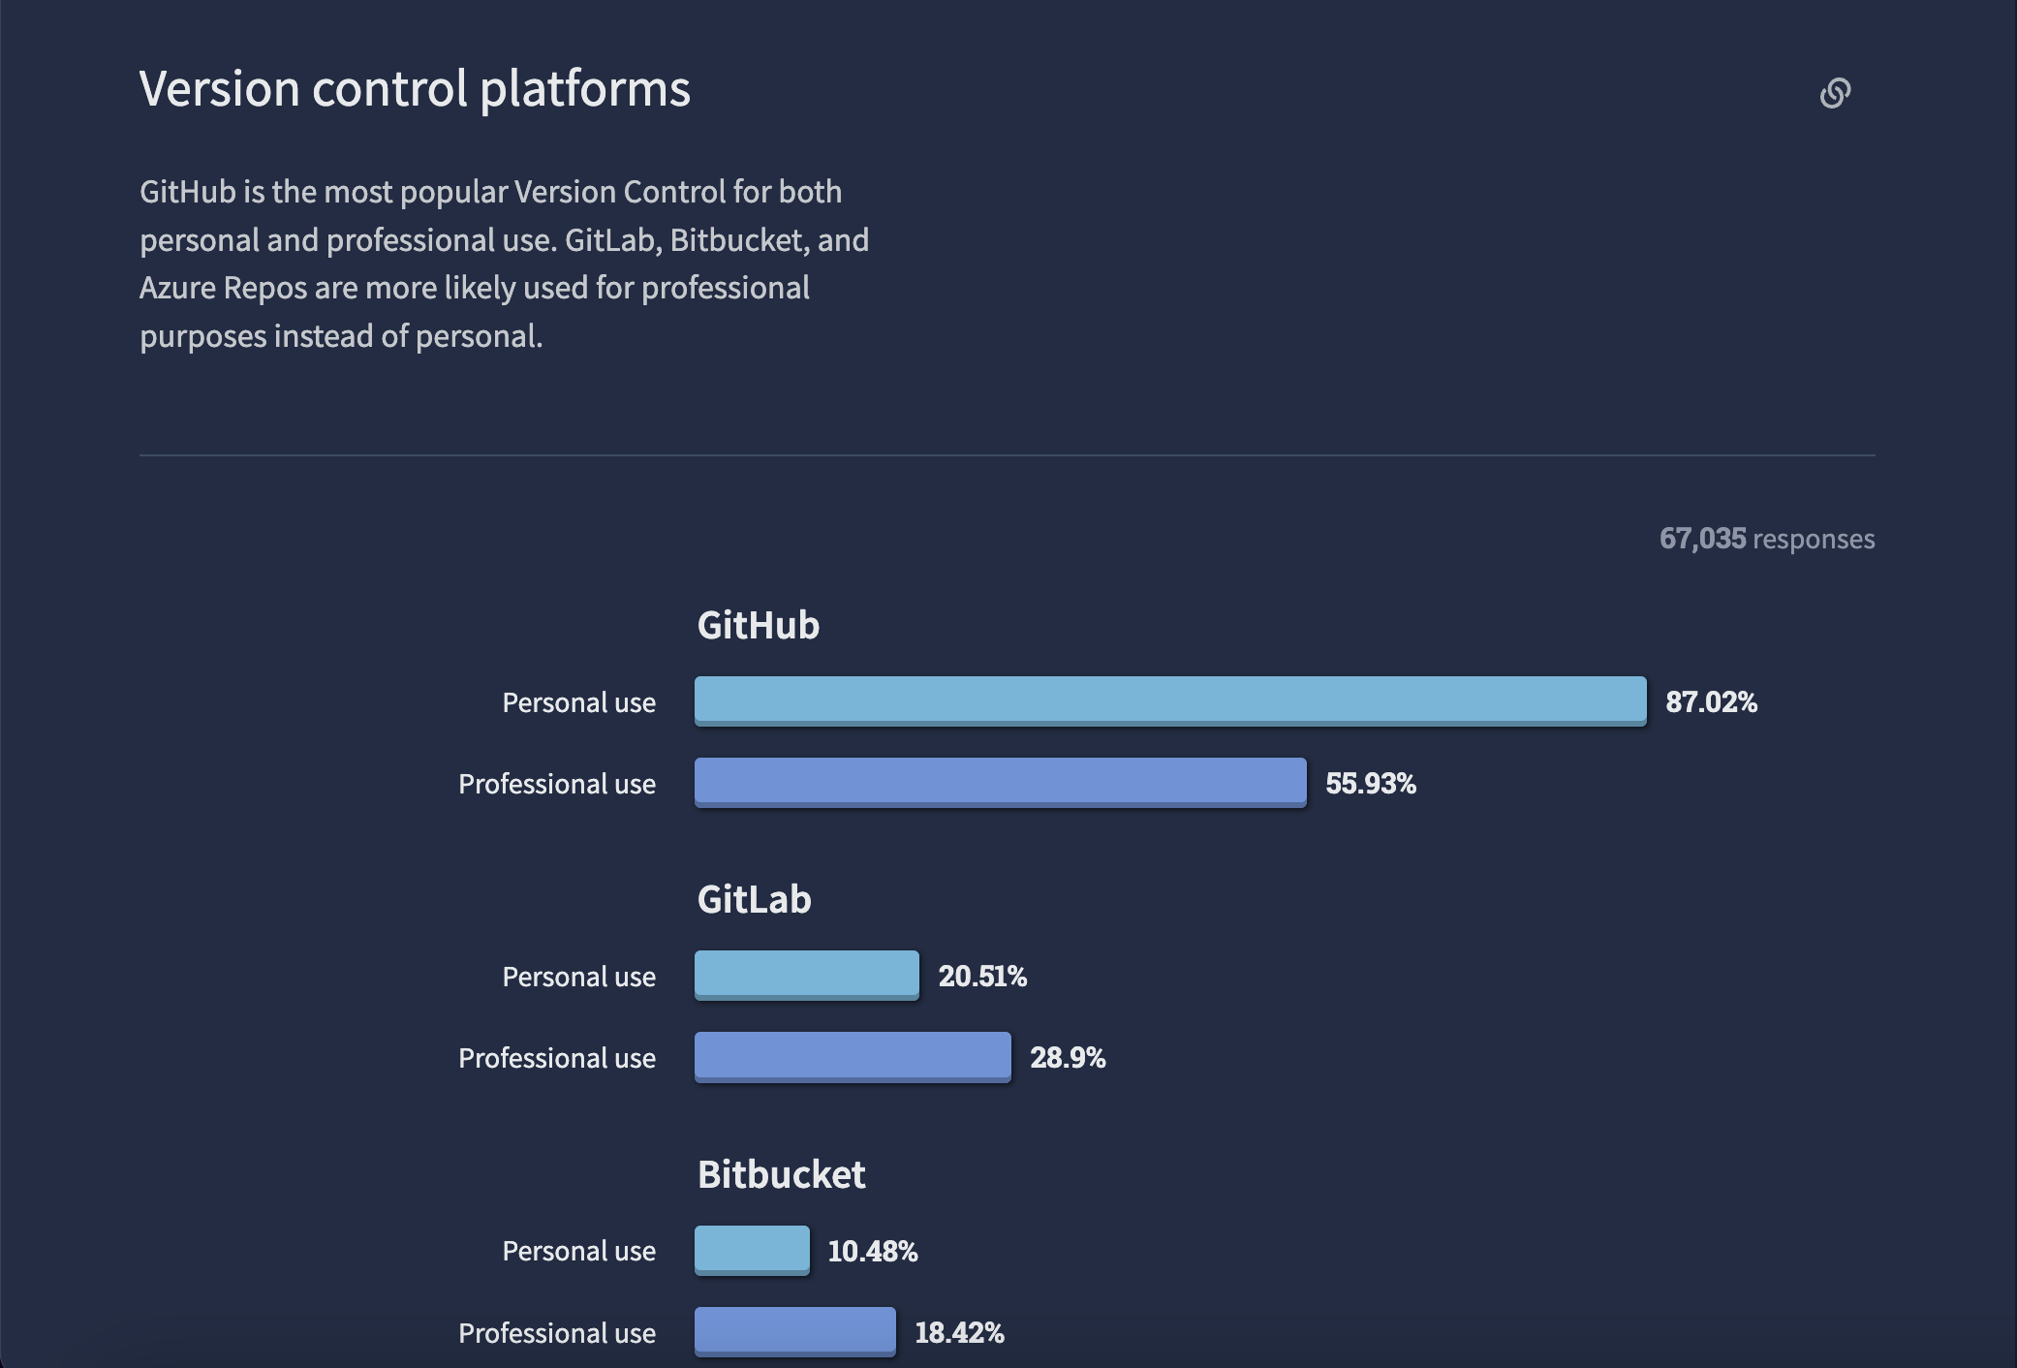Click GitLab's Professional use label
Screen dimensions: 2017x1368
[556, 1058]
